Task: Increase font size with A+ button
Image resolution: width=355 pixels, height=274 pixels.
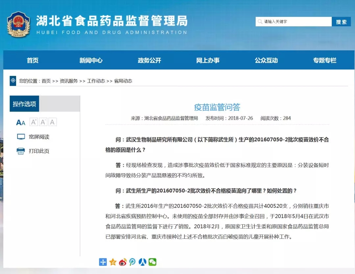Action: pos(34,122)
